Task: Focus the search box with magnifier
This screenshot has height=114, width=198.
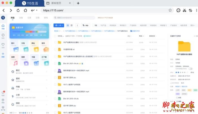Action: 74,18
